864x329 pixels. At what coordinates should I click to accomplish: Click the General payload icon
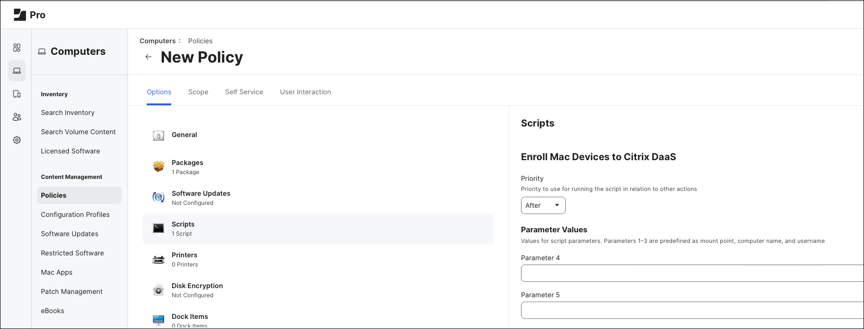158,136
